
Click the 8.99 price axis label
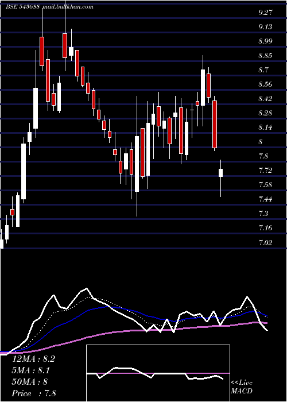point(265,41)
